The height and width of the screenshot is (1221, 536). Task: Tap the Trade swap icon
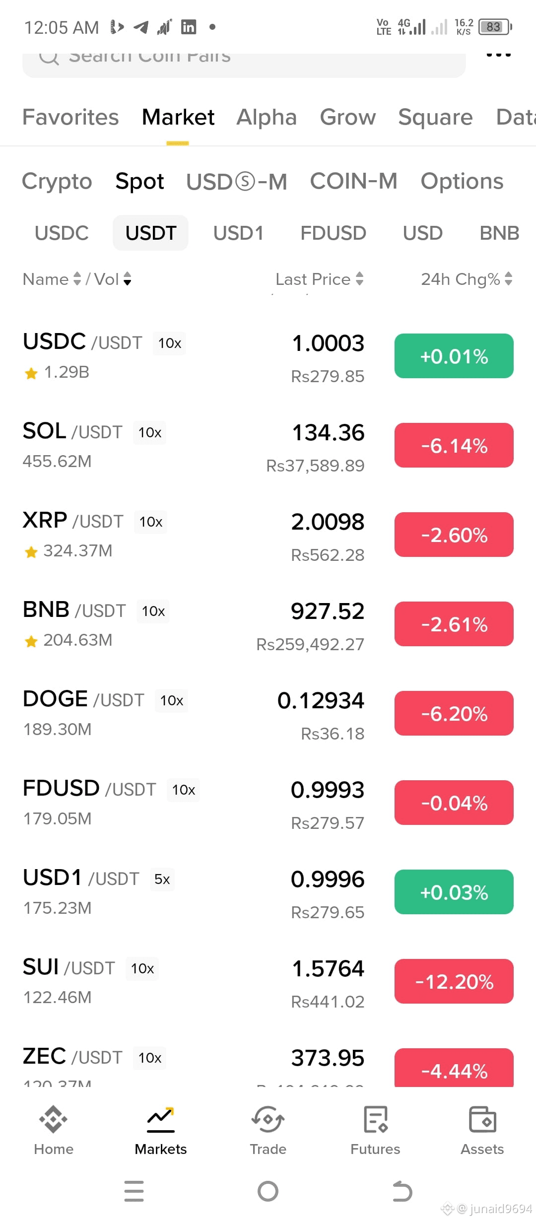[268, 1120]
